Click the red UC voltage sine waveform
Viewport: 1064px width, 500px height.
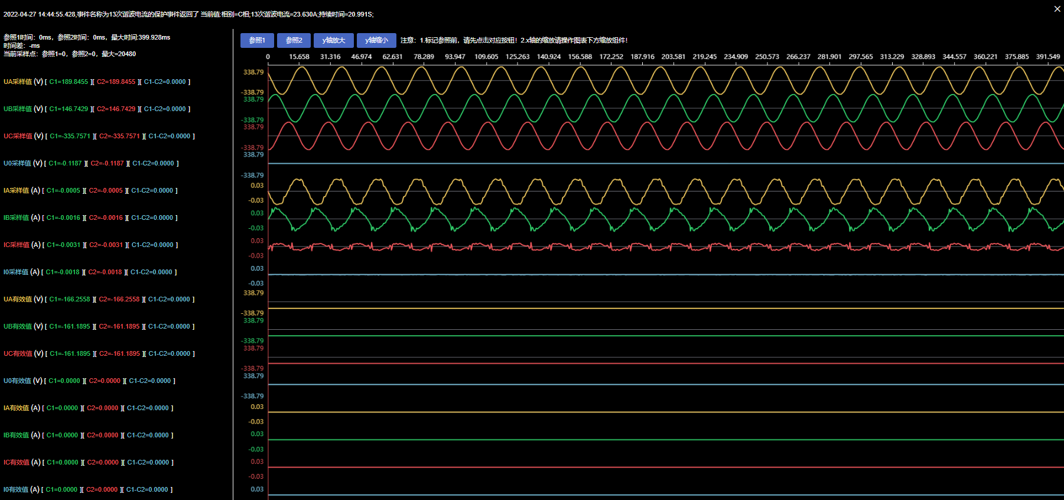(x=666, y=136)
